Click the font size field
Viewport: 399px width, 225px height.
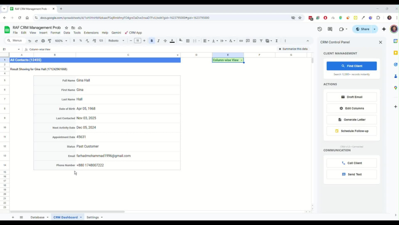pyautogui.click(x=137, y=41)
